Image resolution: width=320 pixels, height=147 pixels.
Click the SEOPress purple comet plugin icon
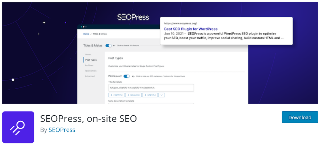[x=18, y=127]
